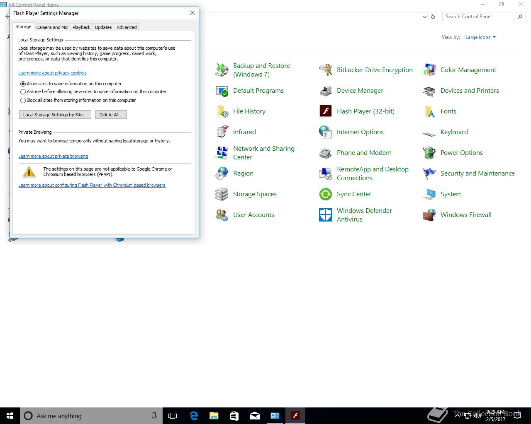Open Task View on the taskbar

tap(173, 416)
